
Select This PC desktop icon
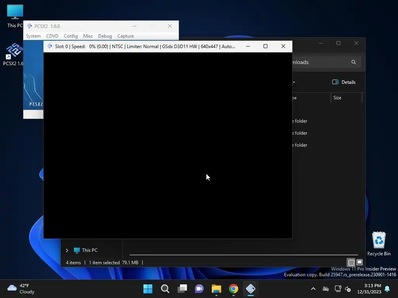pos(15,16)
